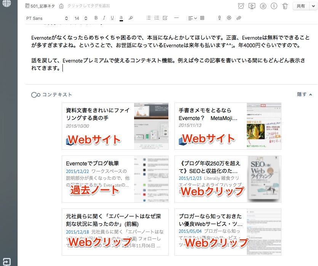Image resolution: width=318 pixels, height=266 pixels.
Task: Open the PT Sans font dropdown
Action: (47, 18)
